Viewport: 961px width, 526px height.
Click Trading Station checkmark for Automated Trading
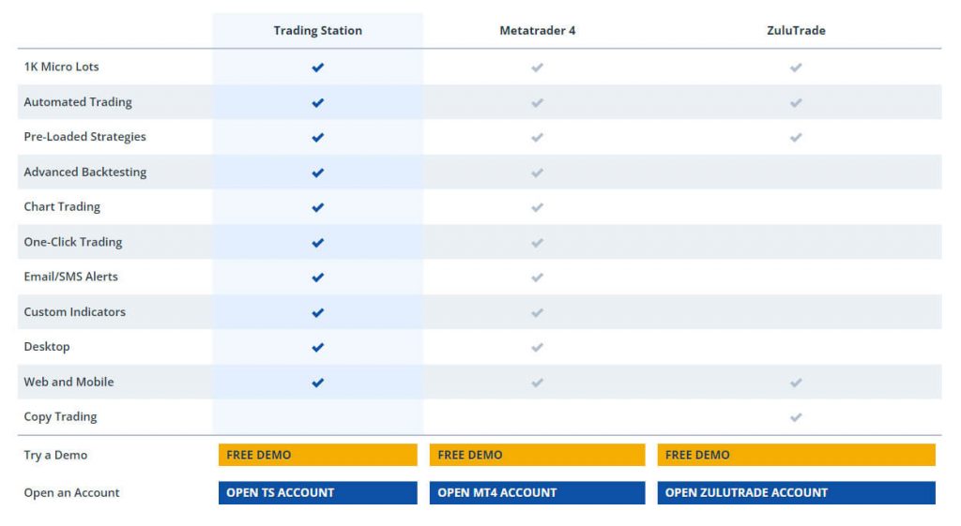(x=317, y=103)
